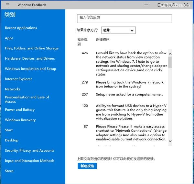The width and height of the screenshot is (194, 184).
Task: Open the Apps category
Action: point(9,38)
